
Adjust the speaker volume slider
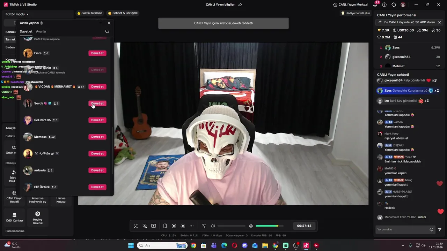coord(231,226)
